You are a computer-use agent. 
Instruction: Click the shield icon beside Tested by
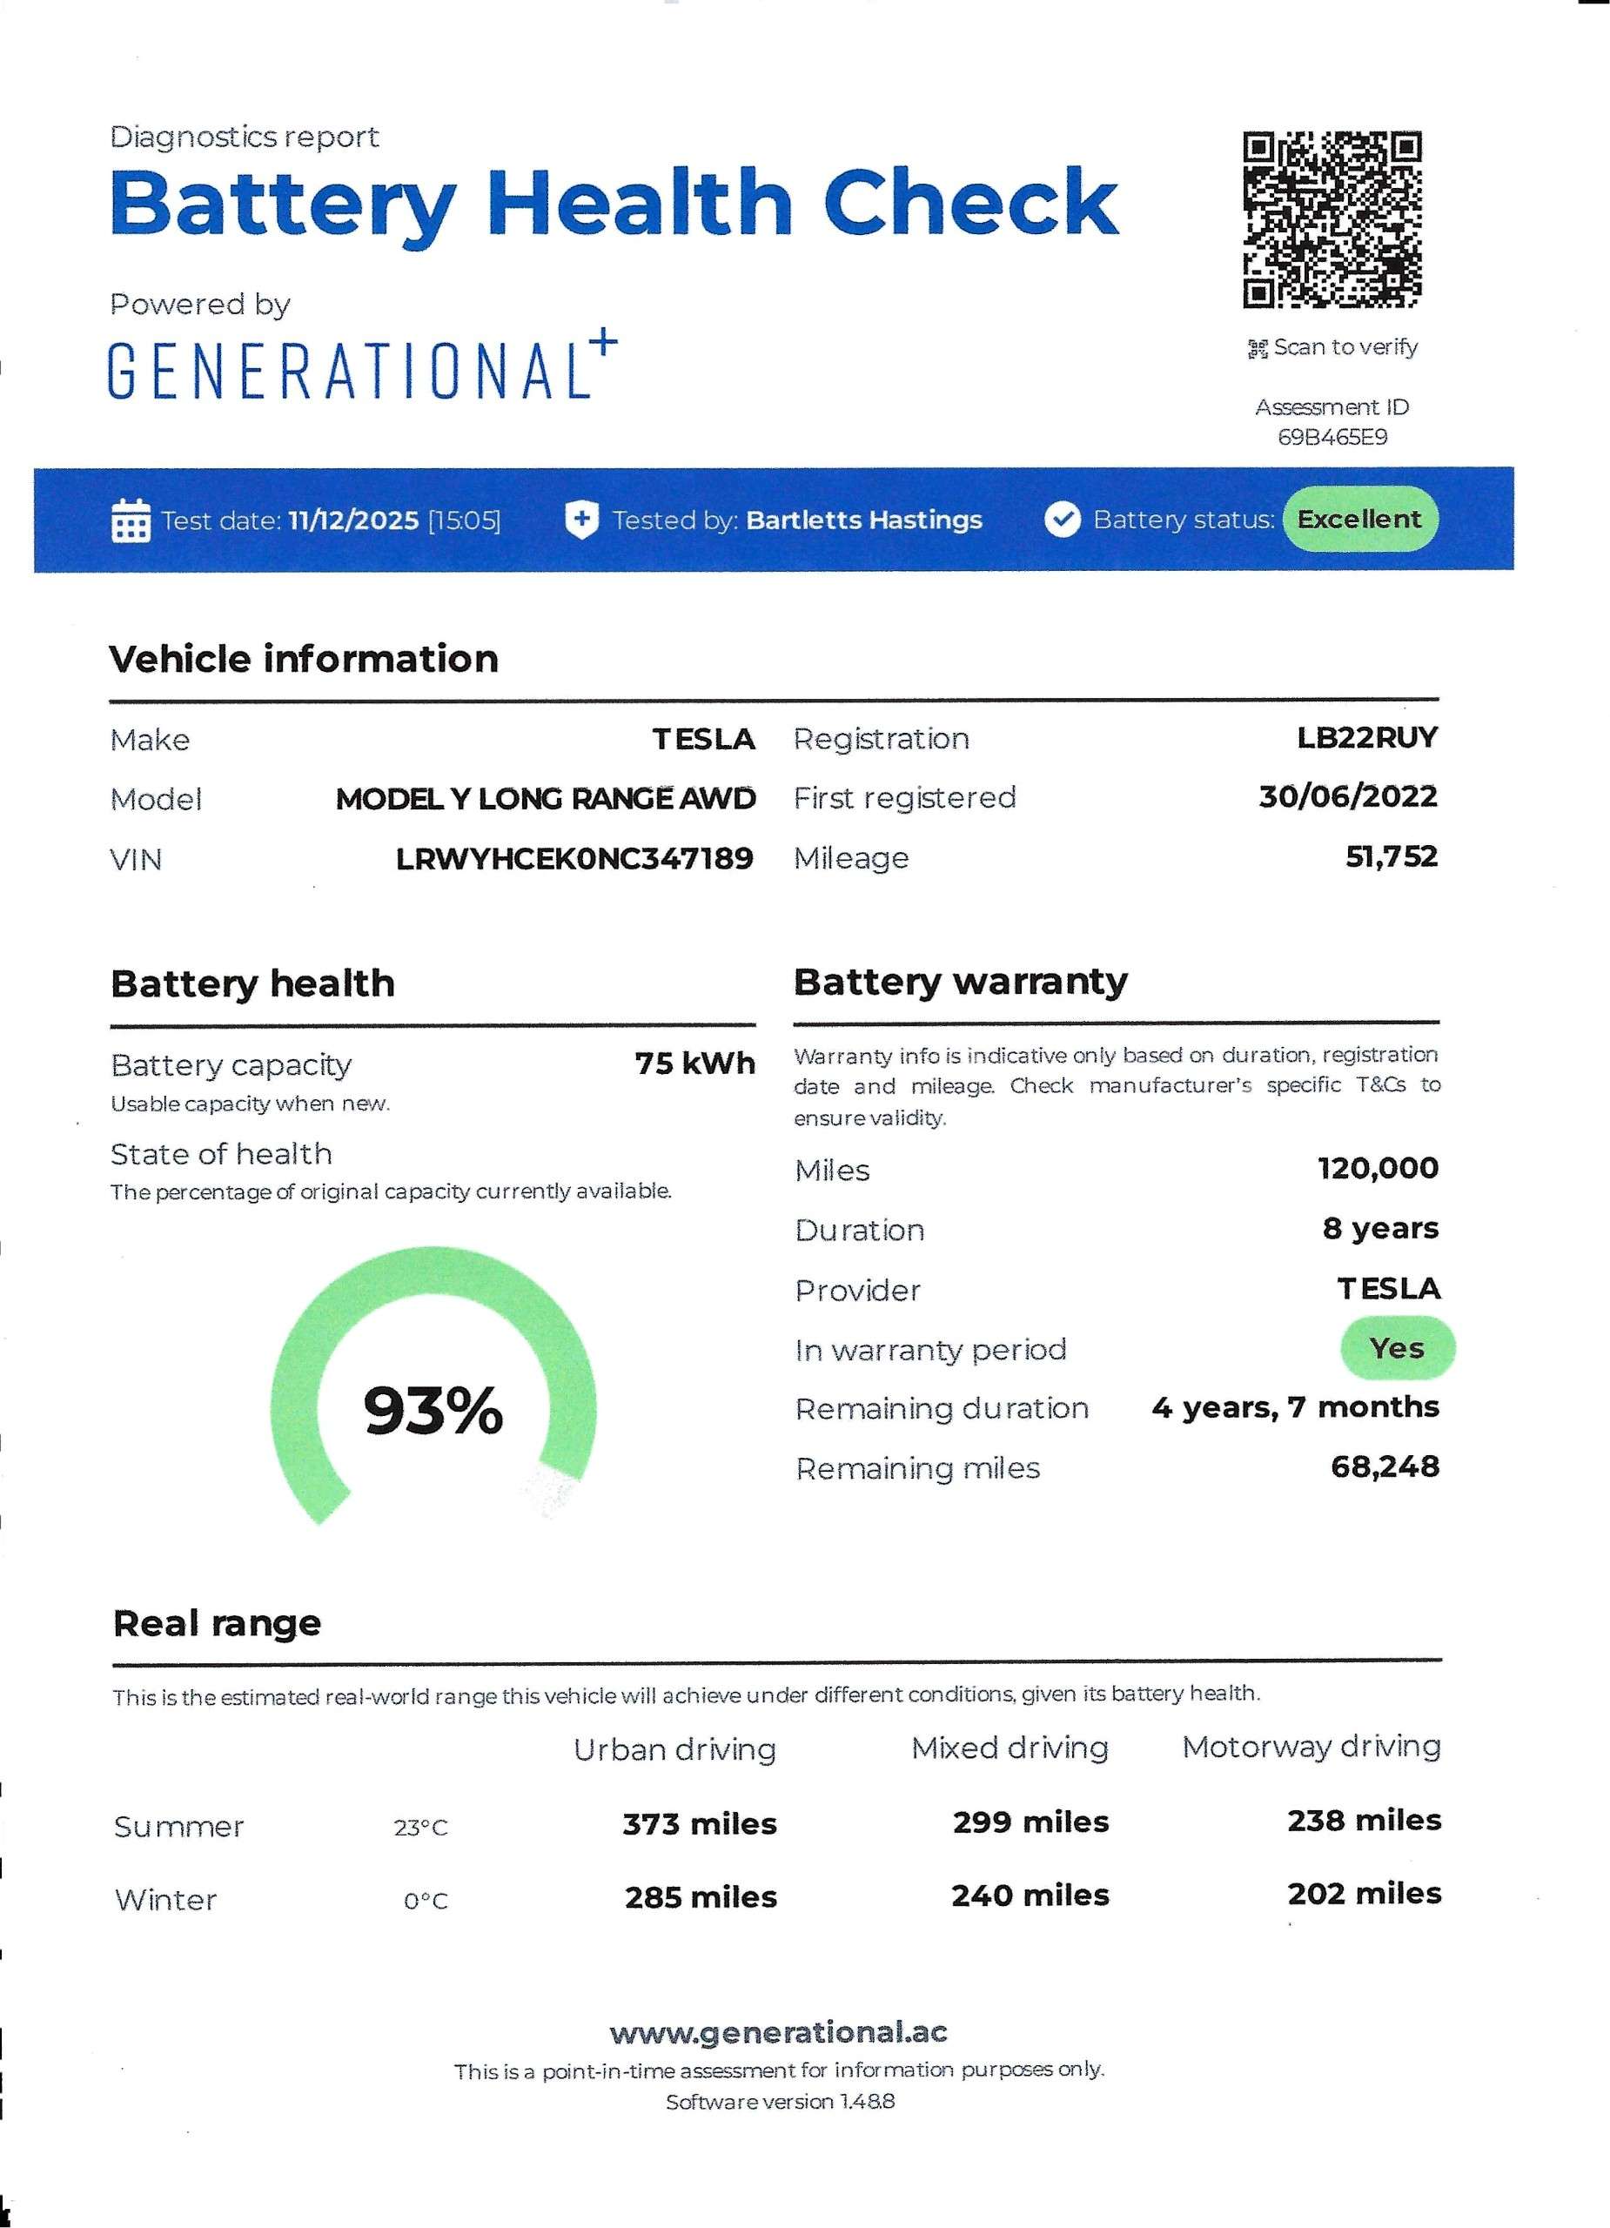coord(581,520)
